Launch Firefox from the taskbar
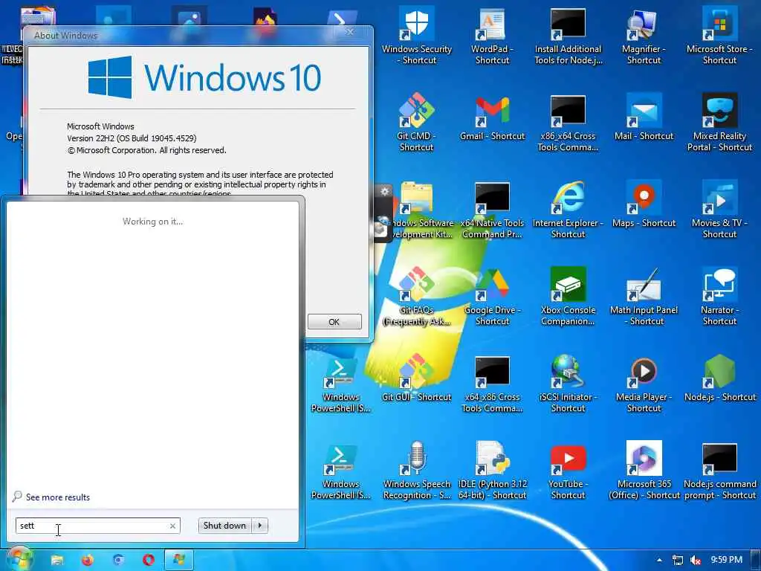This screenshot has height=571, width=761. coord(88,560)
